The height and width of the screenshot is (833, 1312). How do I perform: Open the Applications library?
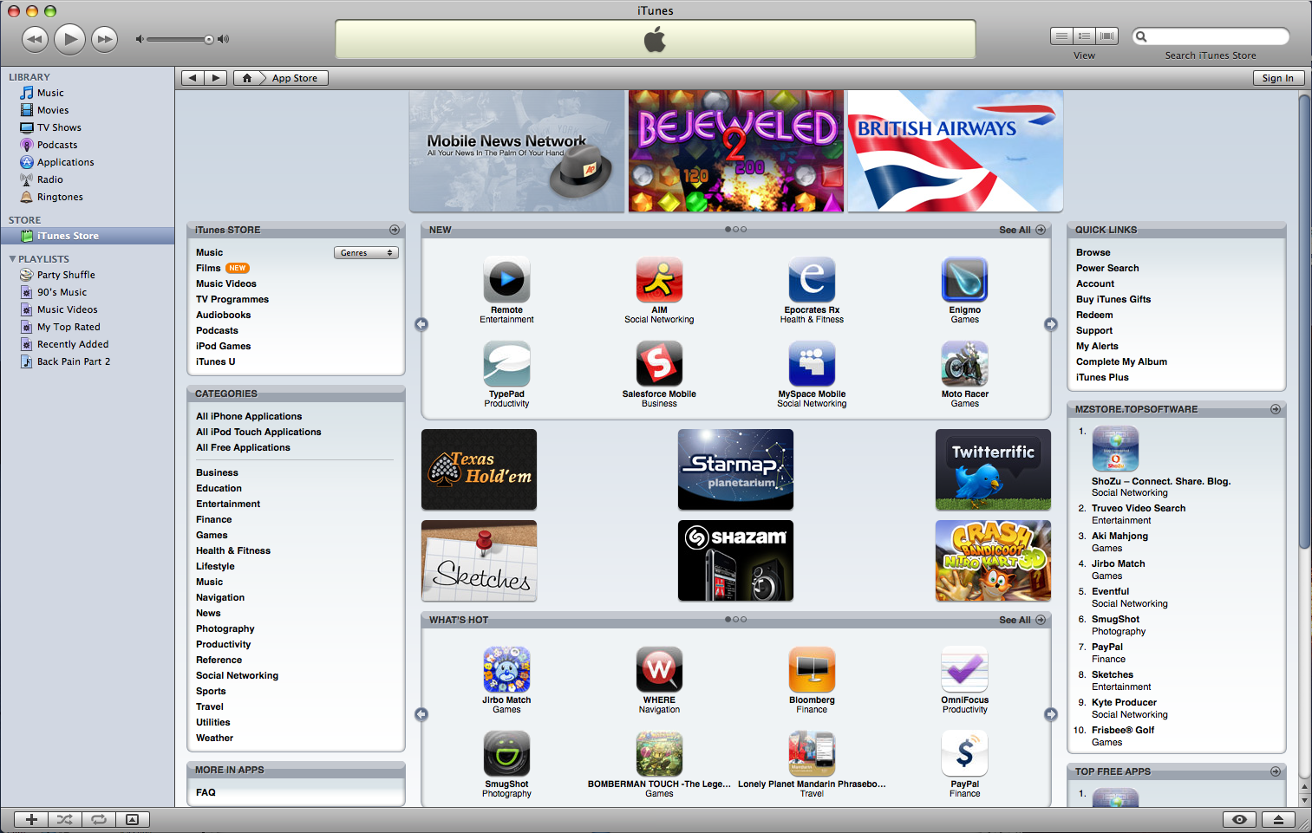click(x=65, y=162)
